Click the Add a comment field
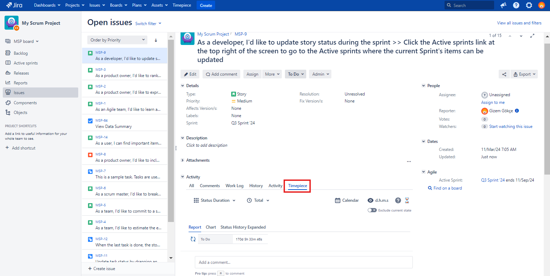 [x=303, y=262]
